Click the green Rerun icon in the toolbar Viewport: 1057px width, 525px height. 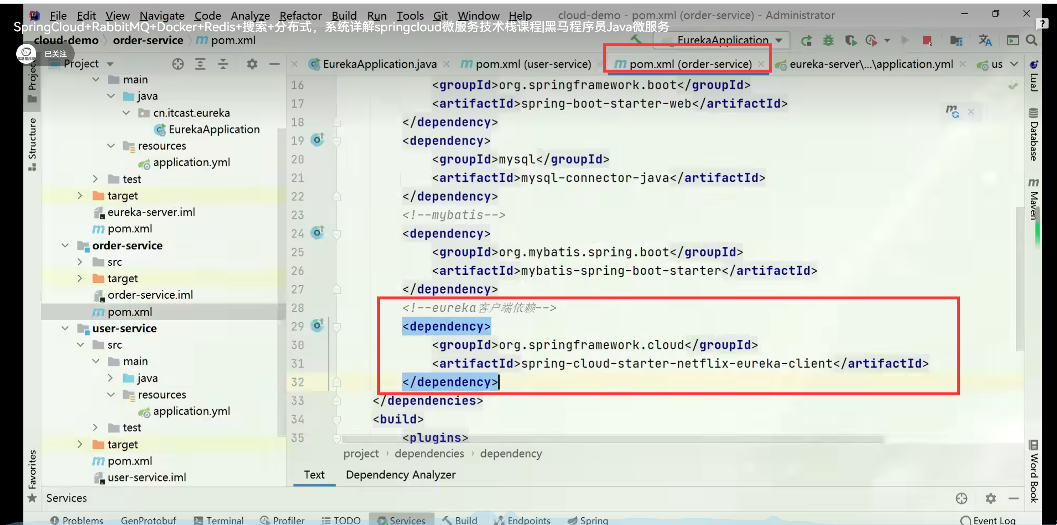click(x=807, y=40)
